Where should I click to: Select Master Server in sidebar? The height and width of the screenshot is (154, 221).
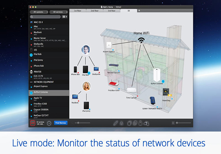49,39
